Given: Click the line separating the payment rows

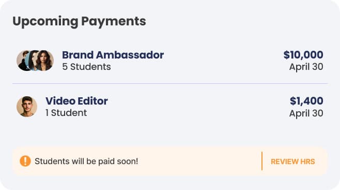Looking at the screenshot, I should point(170,83).
